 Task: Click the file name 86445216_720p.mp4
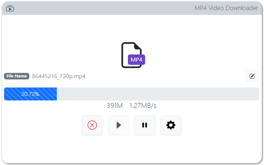click(59, 76)
